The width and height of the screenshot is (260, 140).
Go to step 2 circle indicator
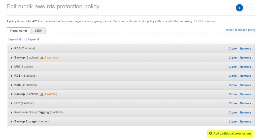250,8
